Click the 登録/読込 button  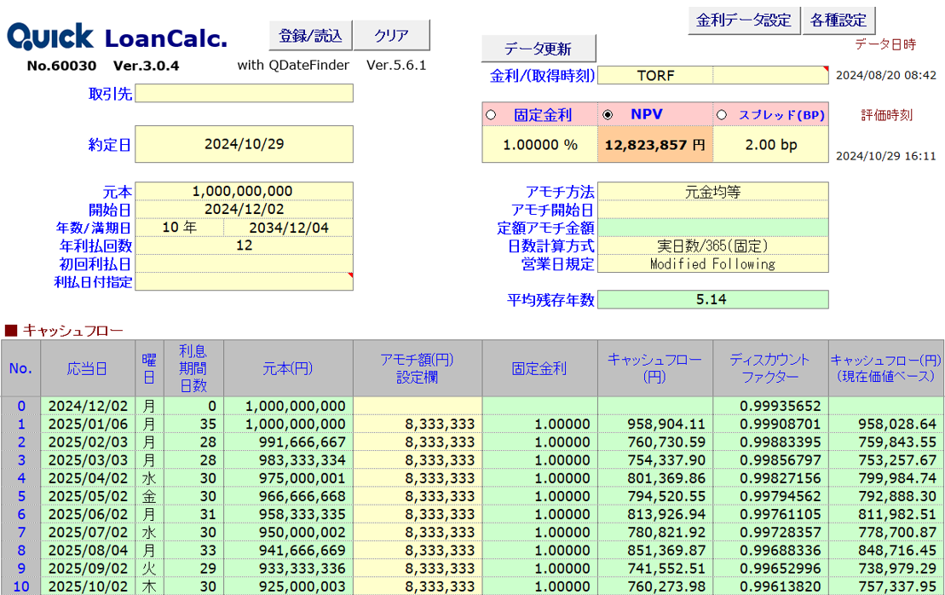click(310, 36)
